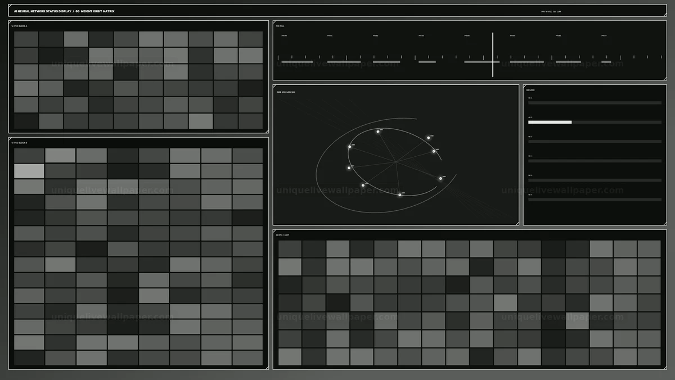Select the topmost glowing orbit node
Screen dimensions: 675x380
click(378, 131)
